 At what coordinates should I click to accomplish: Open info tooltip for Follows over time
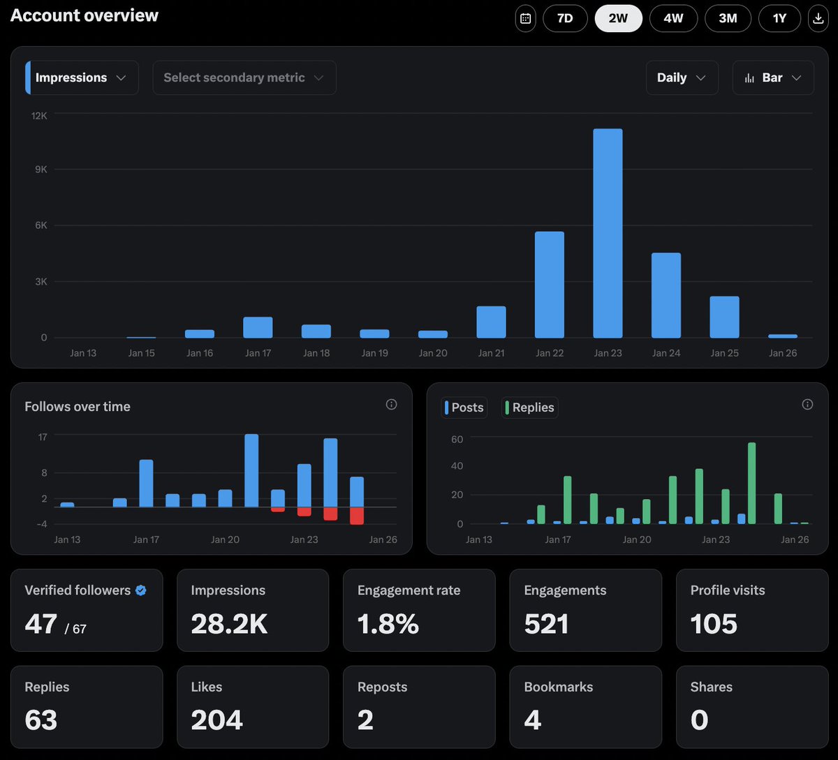[391, 405]
